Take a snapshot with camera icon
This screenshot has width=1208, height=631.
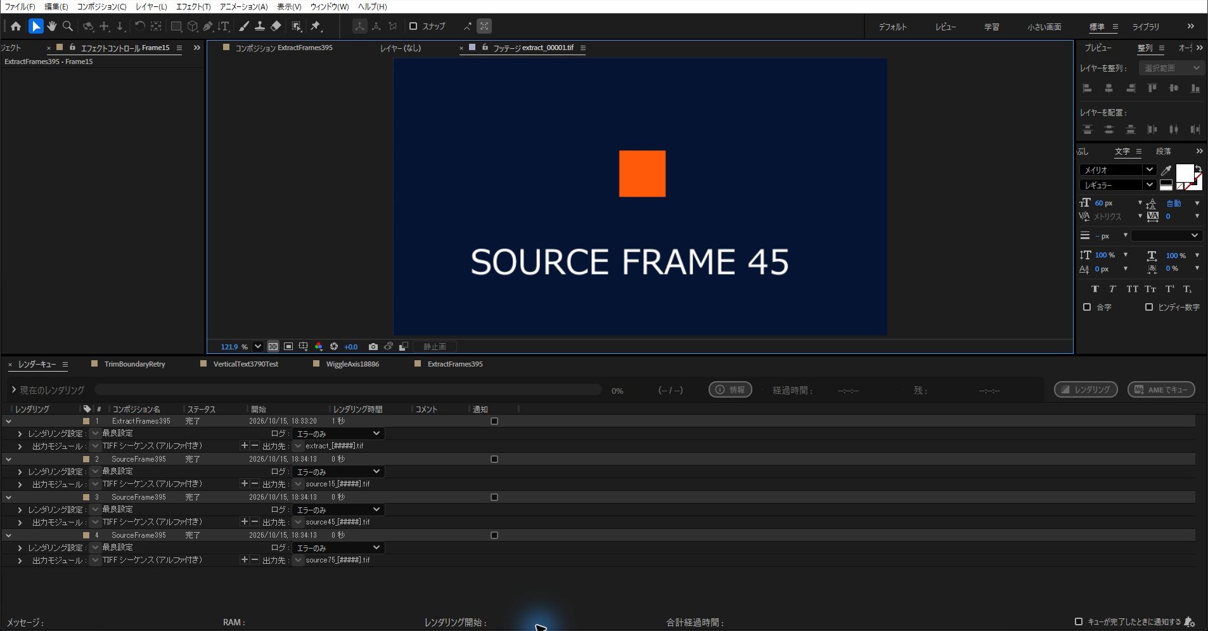point(373,347)
